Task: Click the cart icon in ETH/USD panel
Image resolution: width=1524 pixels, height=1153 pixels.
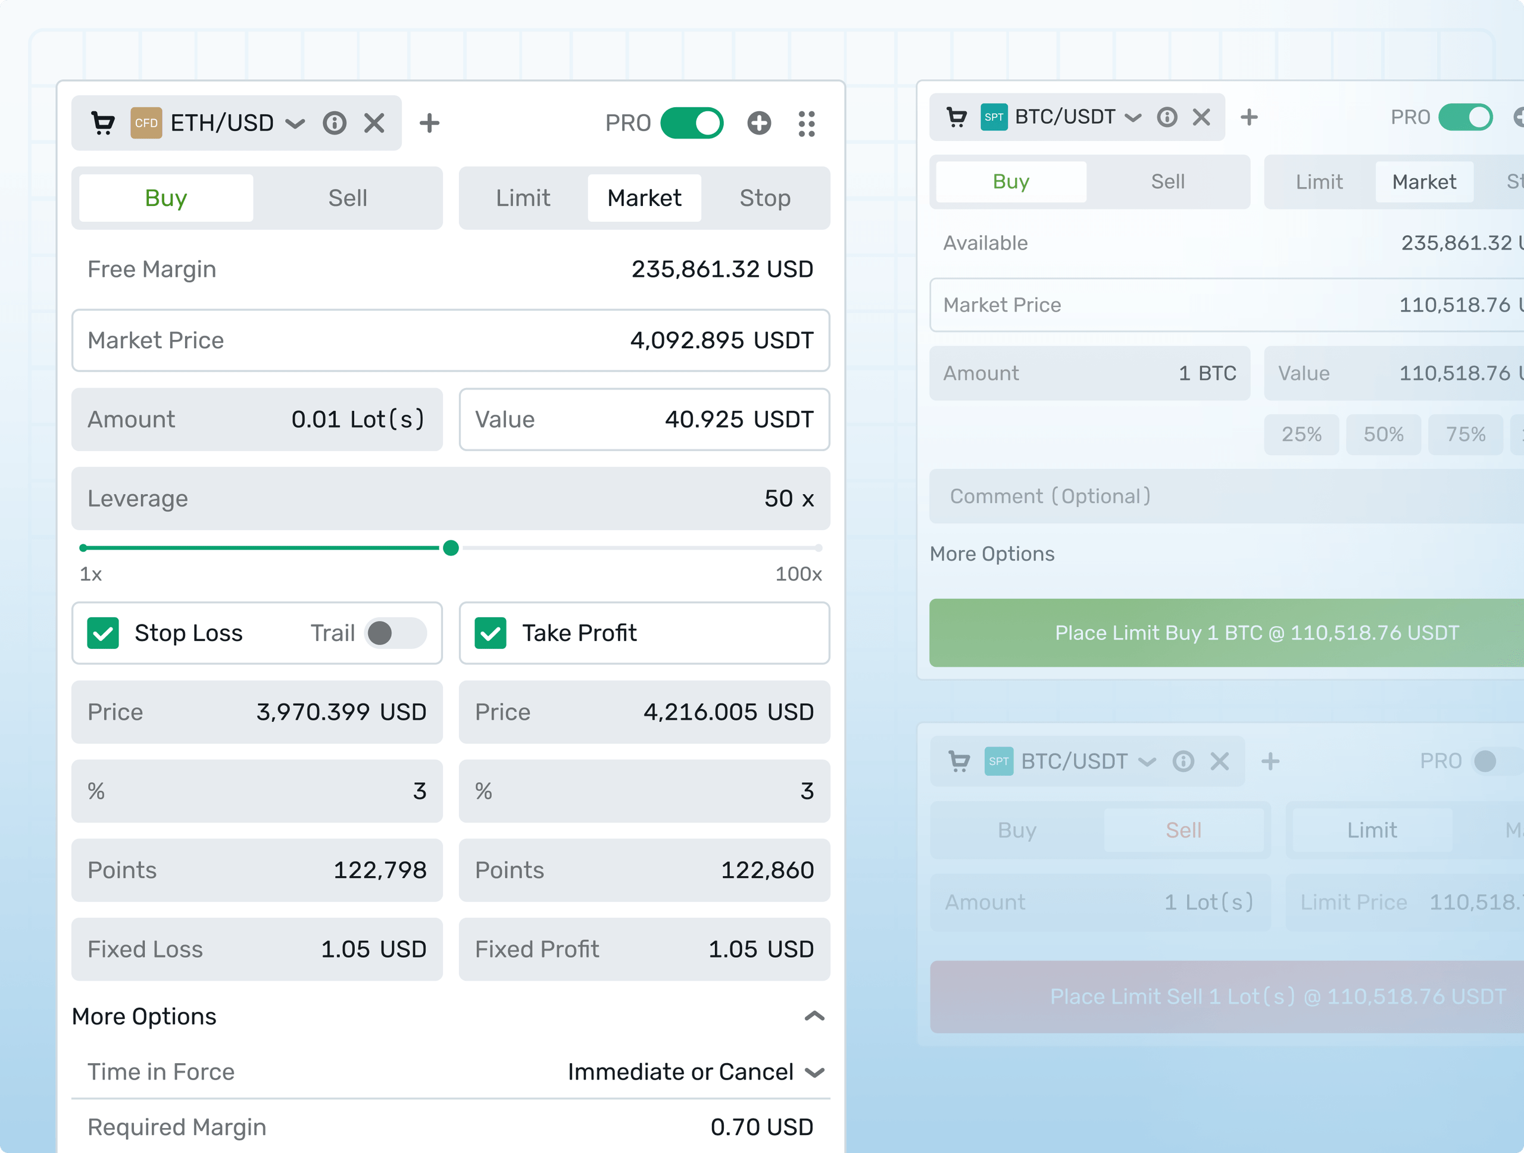Action: [104, 123]
